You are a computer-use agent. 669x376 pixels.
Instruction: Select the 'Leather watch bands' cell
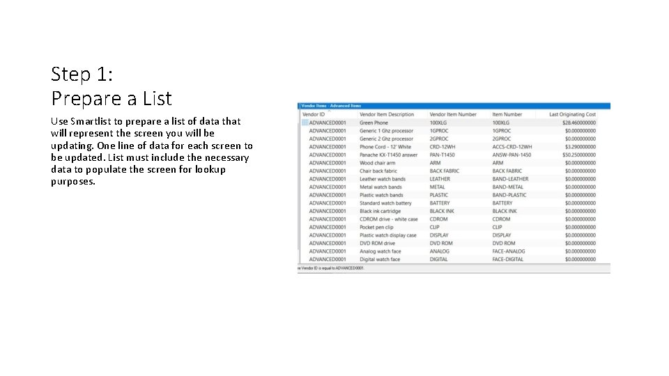383,179
